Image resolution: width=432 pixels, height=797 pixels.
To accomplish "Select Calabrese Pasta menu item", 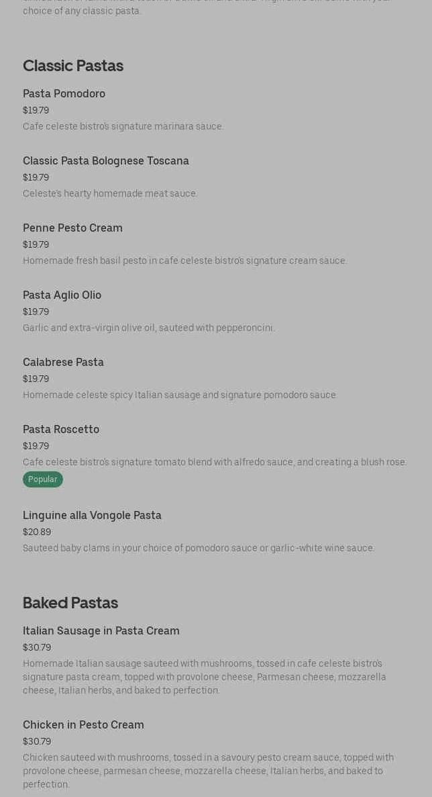I will 63,362.
